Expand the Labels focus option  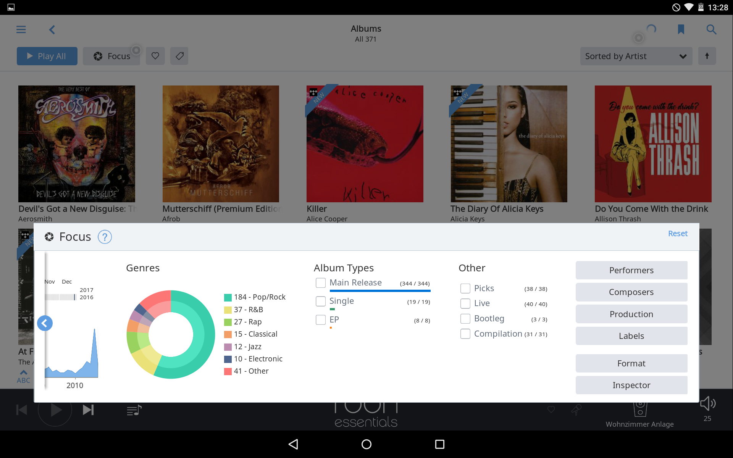pyautogui.click(x=631, y=336)
